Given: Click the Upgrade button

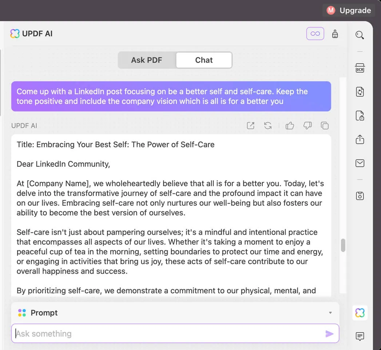Looking at the screenshot, I should 349,10.
